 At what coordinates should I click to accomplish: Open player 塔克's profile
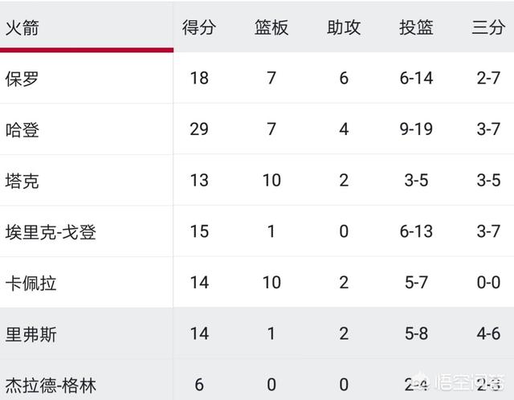pos(22,181)
